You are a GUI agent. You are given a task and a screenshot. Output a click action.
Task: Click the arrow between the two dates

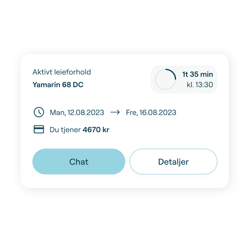point(115,112)
